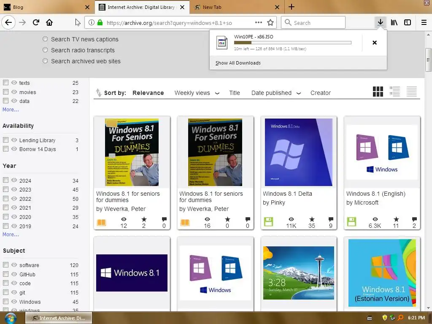Image resolution: width=432 pixels, height=324 pixels.
Task: Open Windows Start button
Action: [x=10, y=318]
